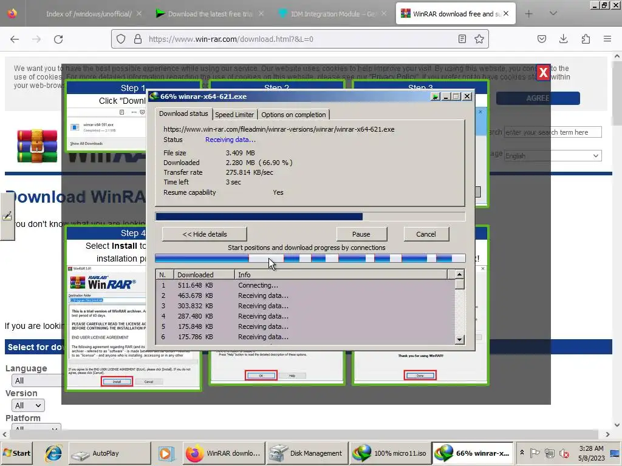This screenshot has height=466, width=622.
Task: Click the Downloaded column header
Action: click(x=204, y=275)
